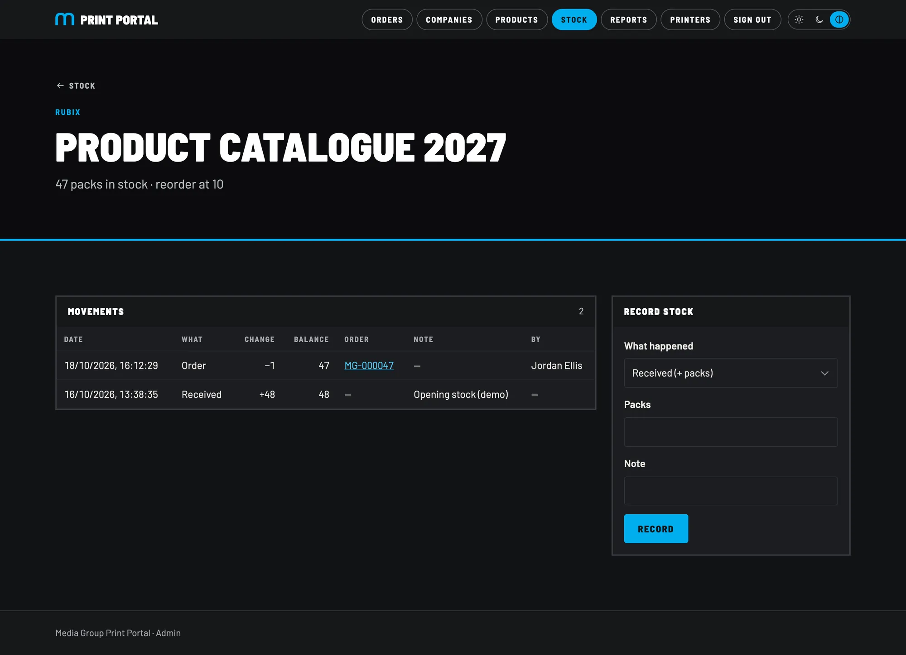The width and height of the screenshot is (906, 655).
Task: Open the Products section
Action: 517,19
